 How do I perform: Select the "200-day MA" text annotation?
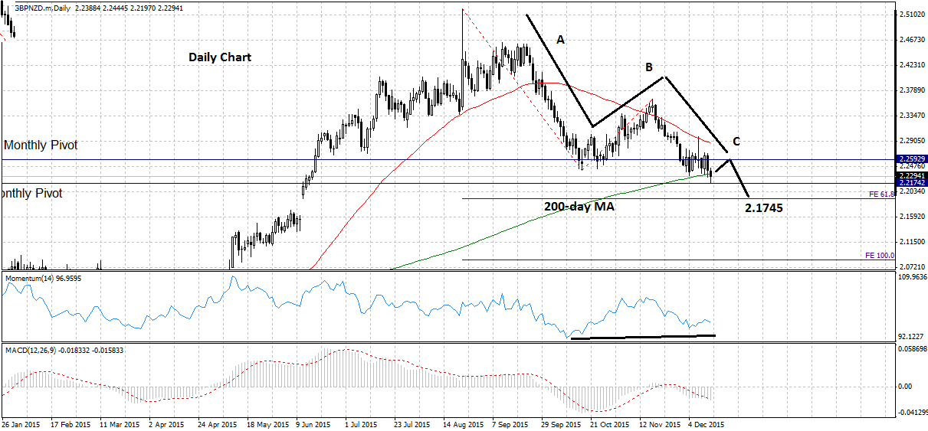579,207
